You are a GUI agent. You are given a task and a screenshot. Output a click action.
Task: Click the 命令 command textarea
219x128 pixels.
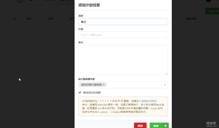coord(123,60)
